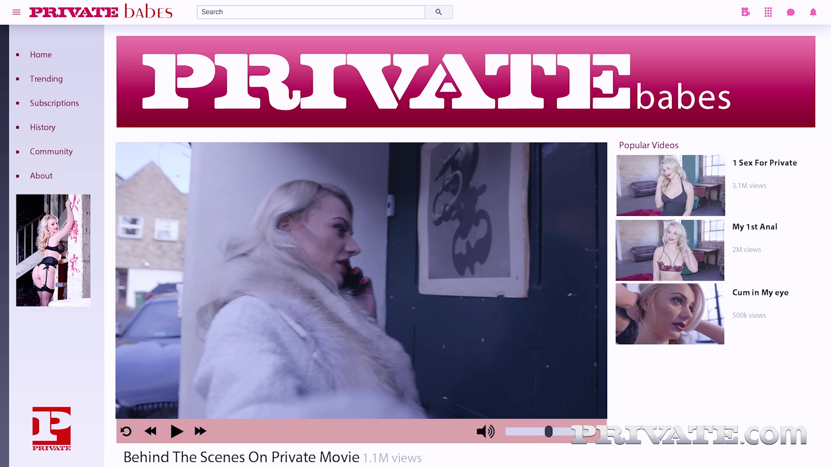Click the replay video icon
Screen dimensions: 831x467
tap(126, 431)
